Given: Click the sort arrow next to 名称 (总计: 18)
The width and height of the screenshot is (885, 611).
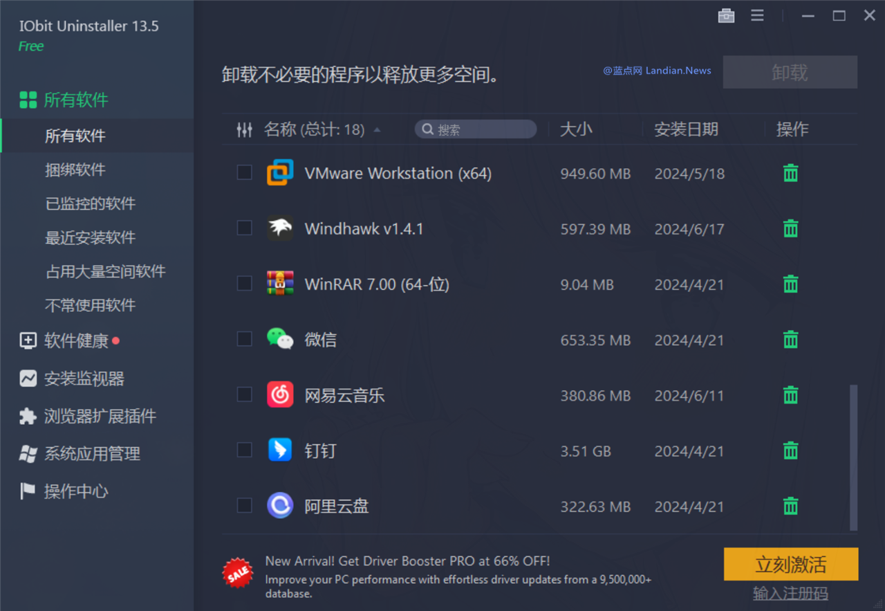Looking at the screenshot, I should 377,130.
